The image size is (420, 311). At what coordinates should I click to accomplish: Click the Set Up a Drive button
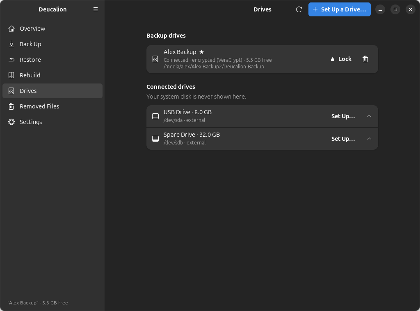click(x=339, y=9)
